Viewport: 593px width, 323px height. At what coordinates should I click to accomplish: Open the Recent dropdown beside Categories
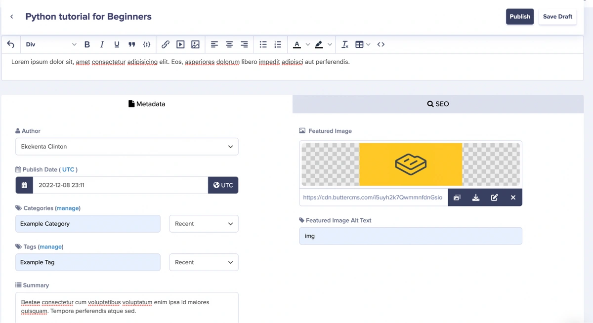pos(204,224)
